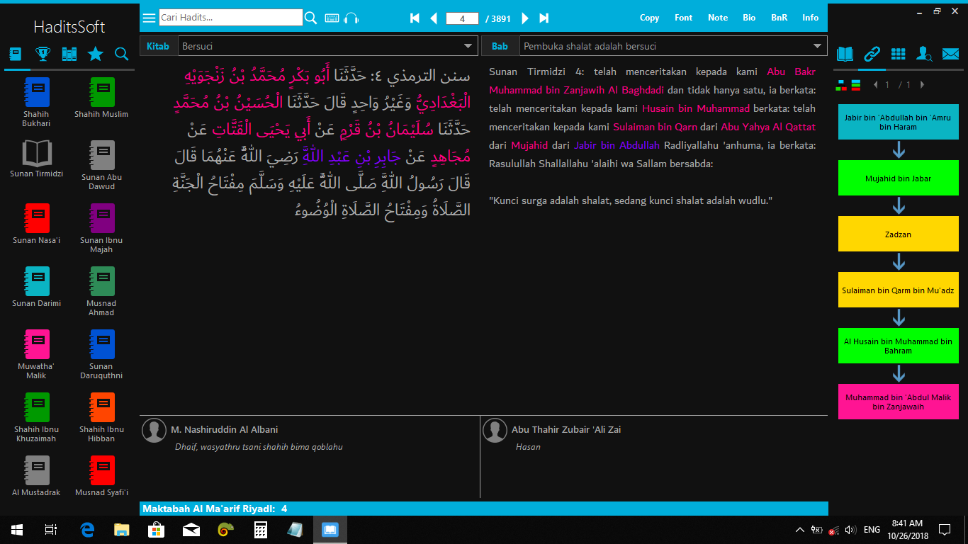Open the narrator search person icon
Image resolution: width=968 pixels, height=544 pixels.
point(924,53)
